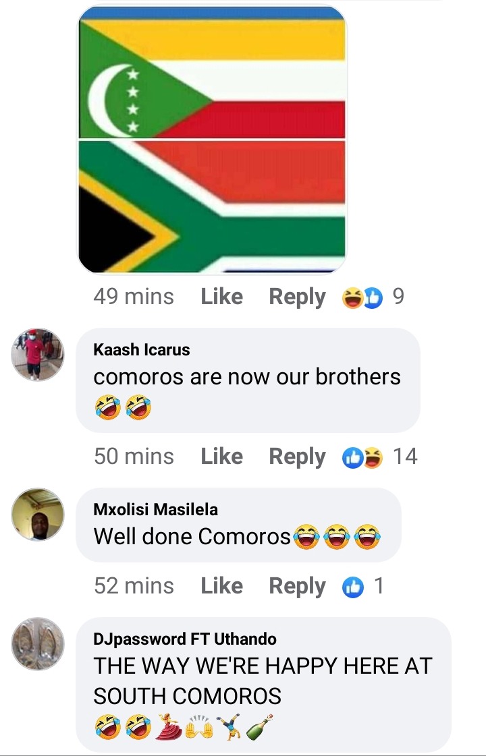Open the 52 mins timestamp on Mxolisi's comment
Image resolution: width=486 pixels, height=756 pixels.
134,586
